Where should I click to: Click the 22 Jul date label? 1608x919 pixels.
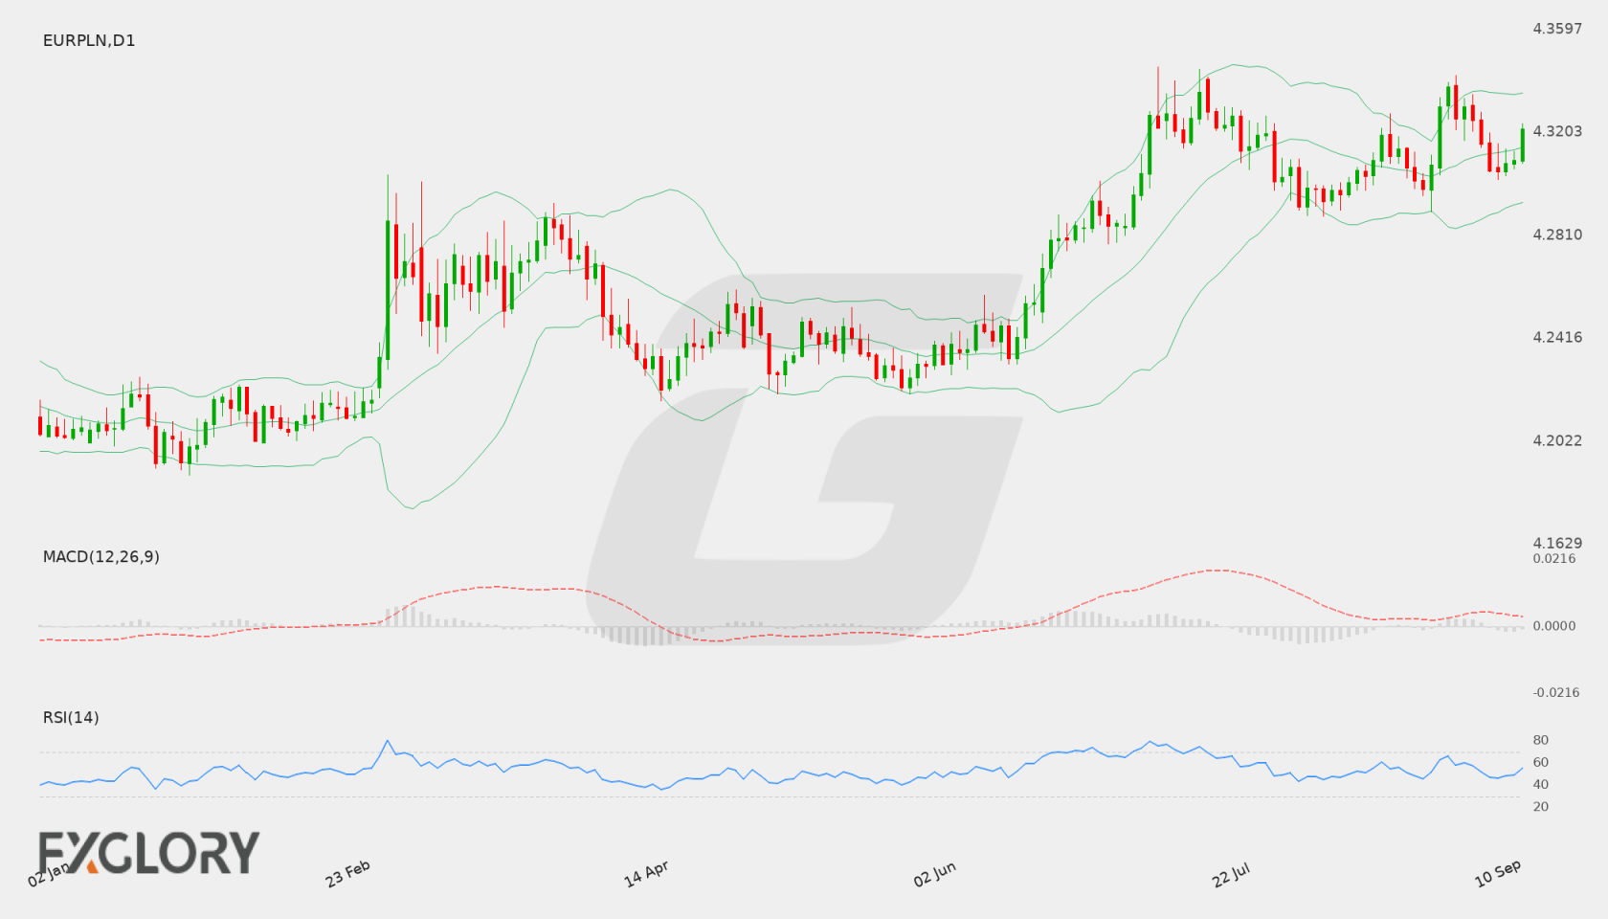point(1231,873)
